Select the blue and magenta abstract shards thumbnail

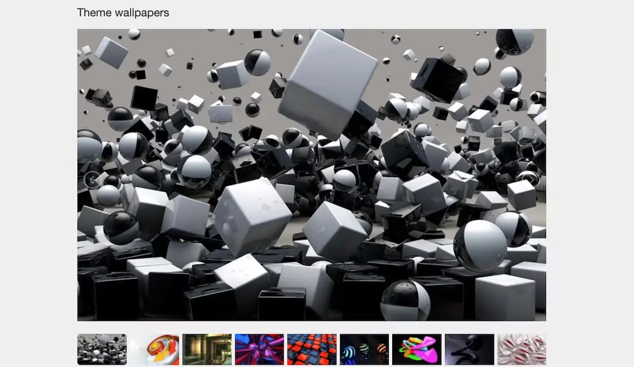click(259, 349)
